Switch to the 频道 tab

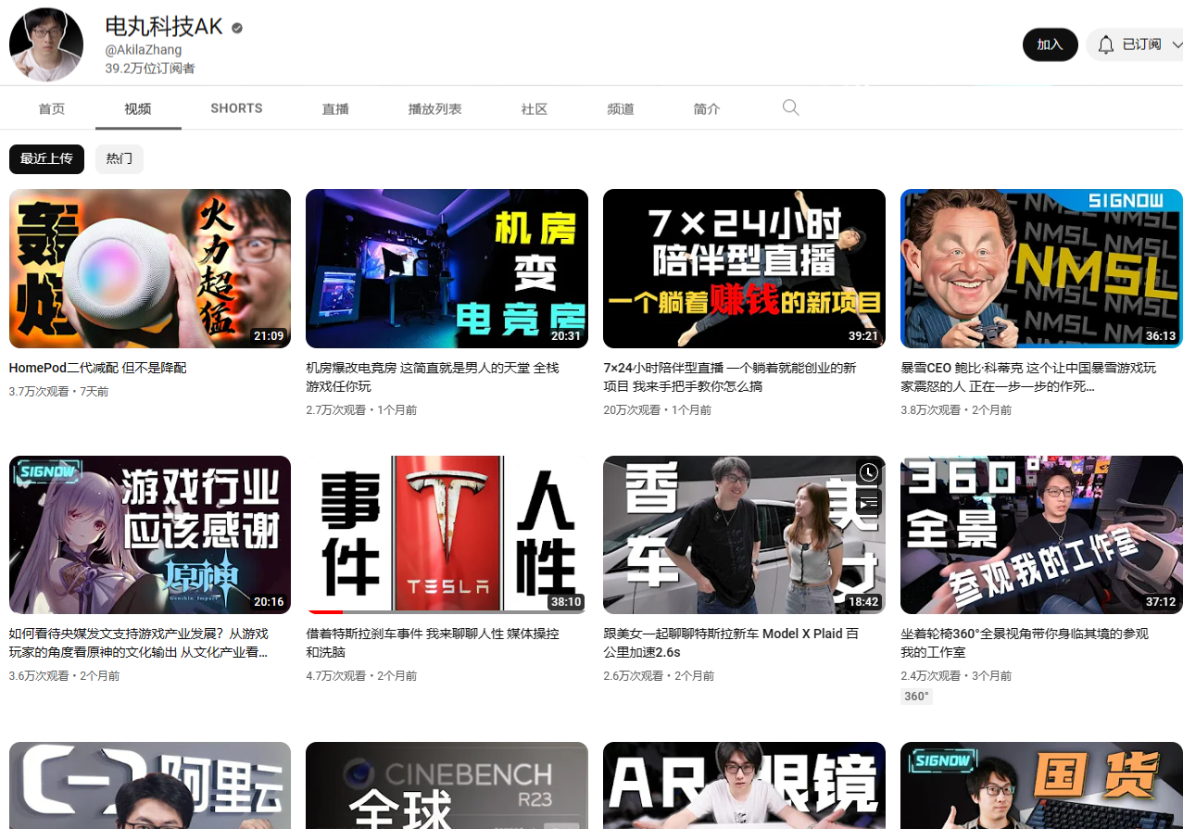pos(621,108)
